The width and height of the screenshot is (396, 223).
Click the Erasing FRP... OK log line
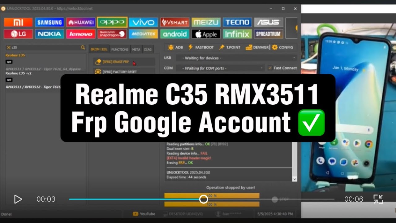[x=180, y=163]
